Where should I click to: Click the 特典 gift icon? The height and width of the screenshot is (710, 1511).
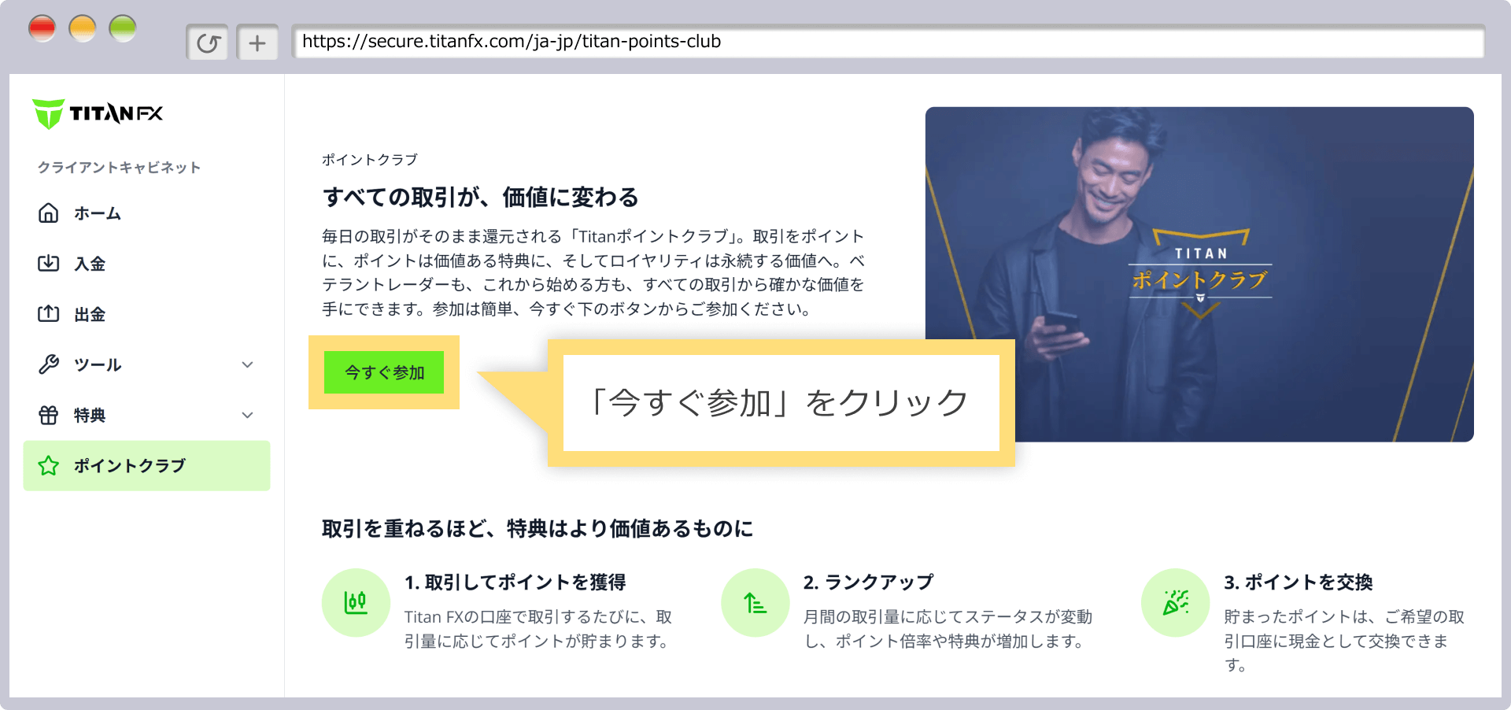tap(48, 415)
